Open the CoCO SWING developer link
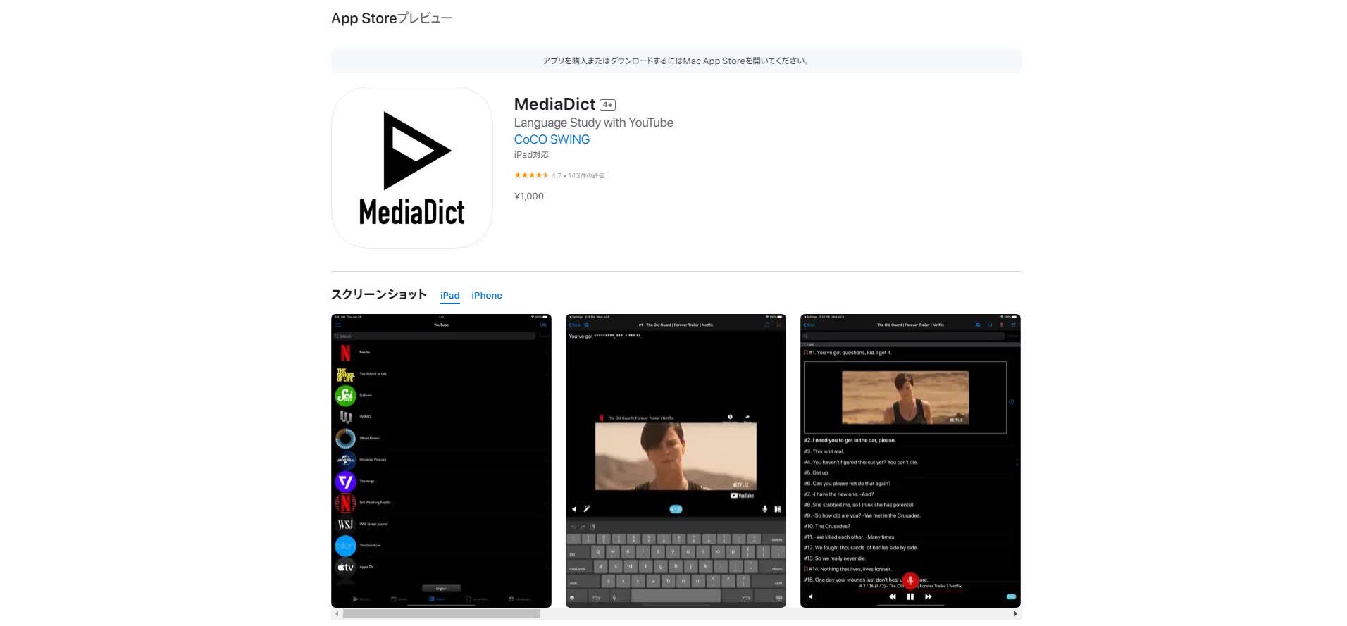Viewport: 1347px width, 626px height. click(x=552, y=139)
